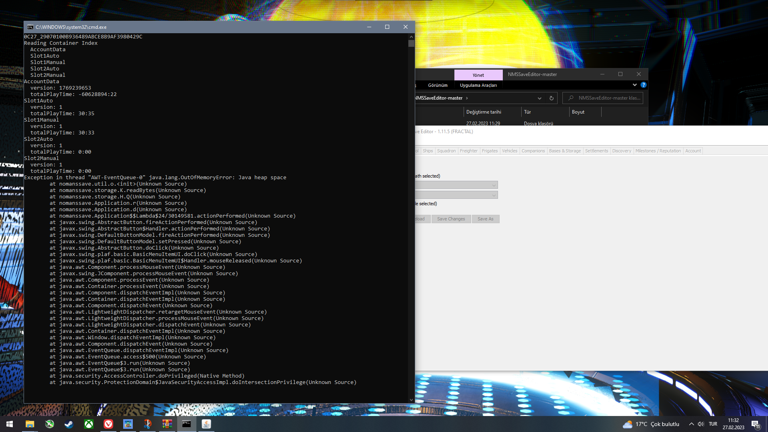The width and height of the screenshot is (768, 432).
Task: Select the Account tab
Action: point(693,151)
